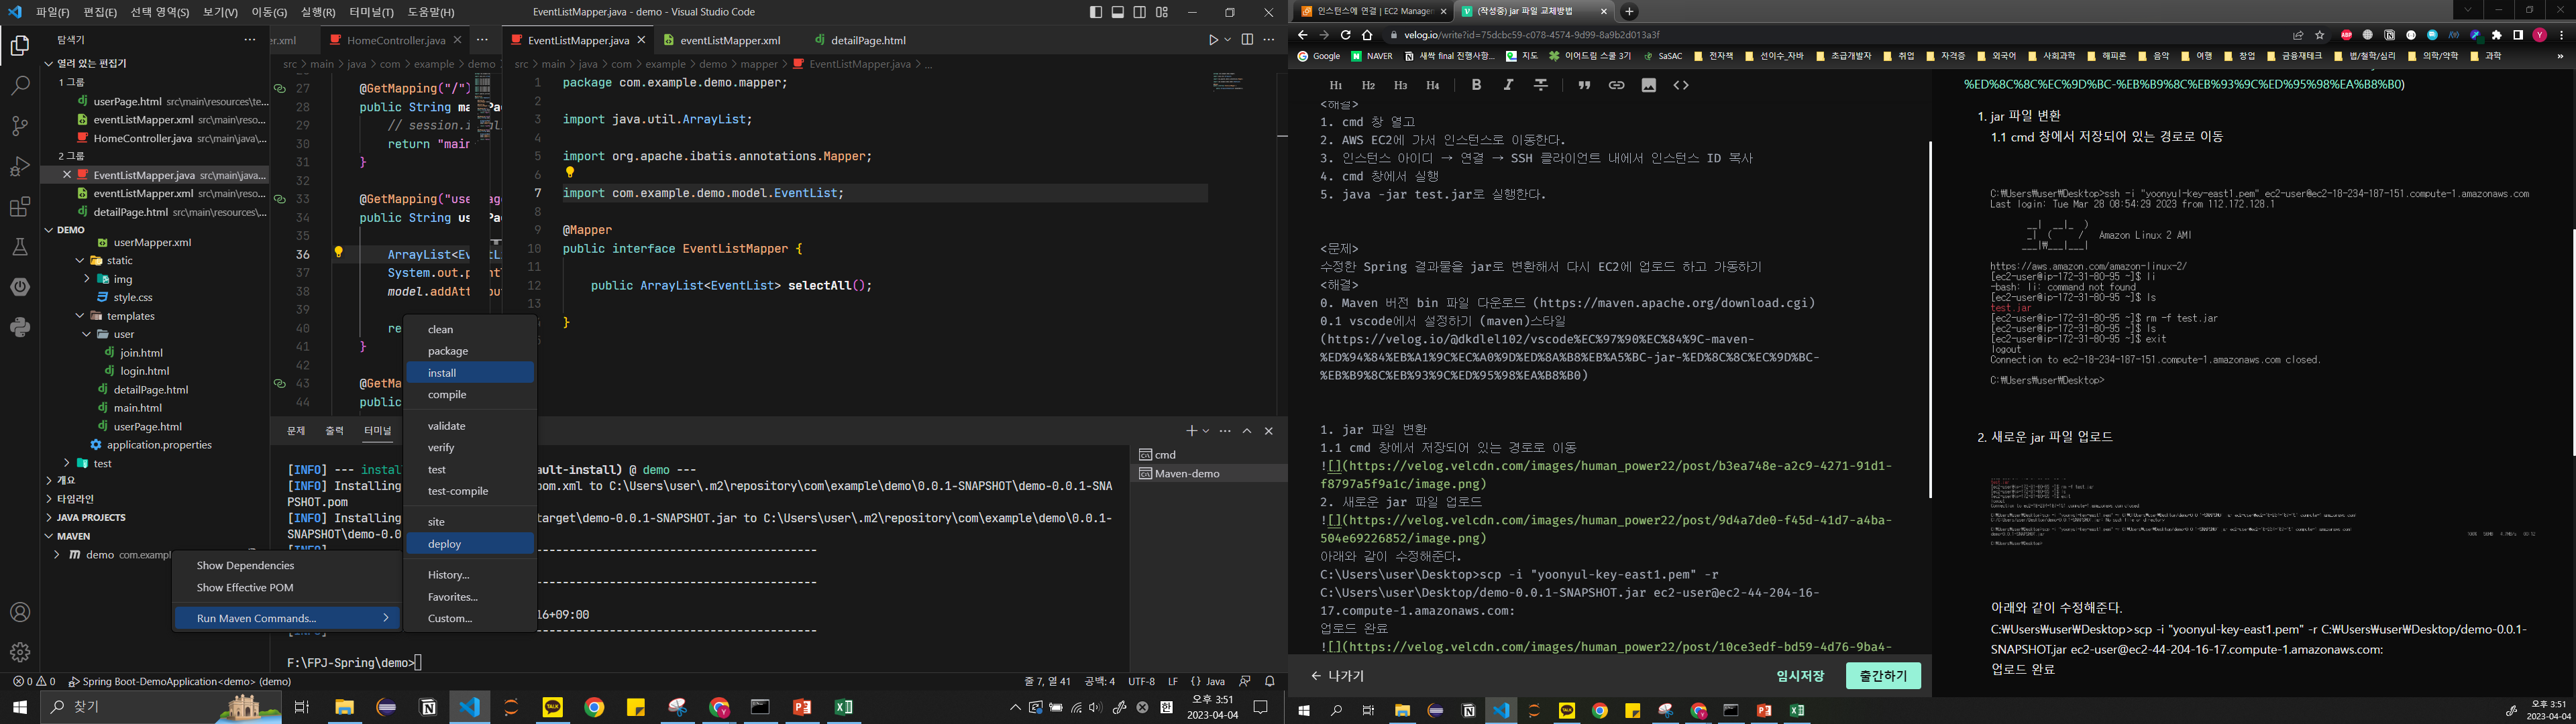2576x724 pixels.
Task: Toggle bold formatting in velog editor
Action: 1476,85
